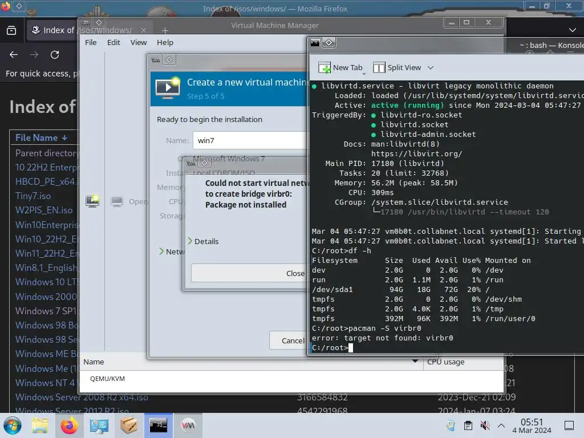Expand Network selection in the VM wizard

click(x=172, y=252)
